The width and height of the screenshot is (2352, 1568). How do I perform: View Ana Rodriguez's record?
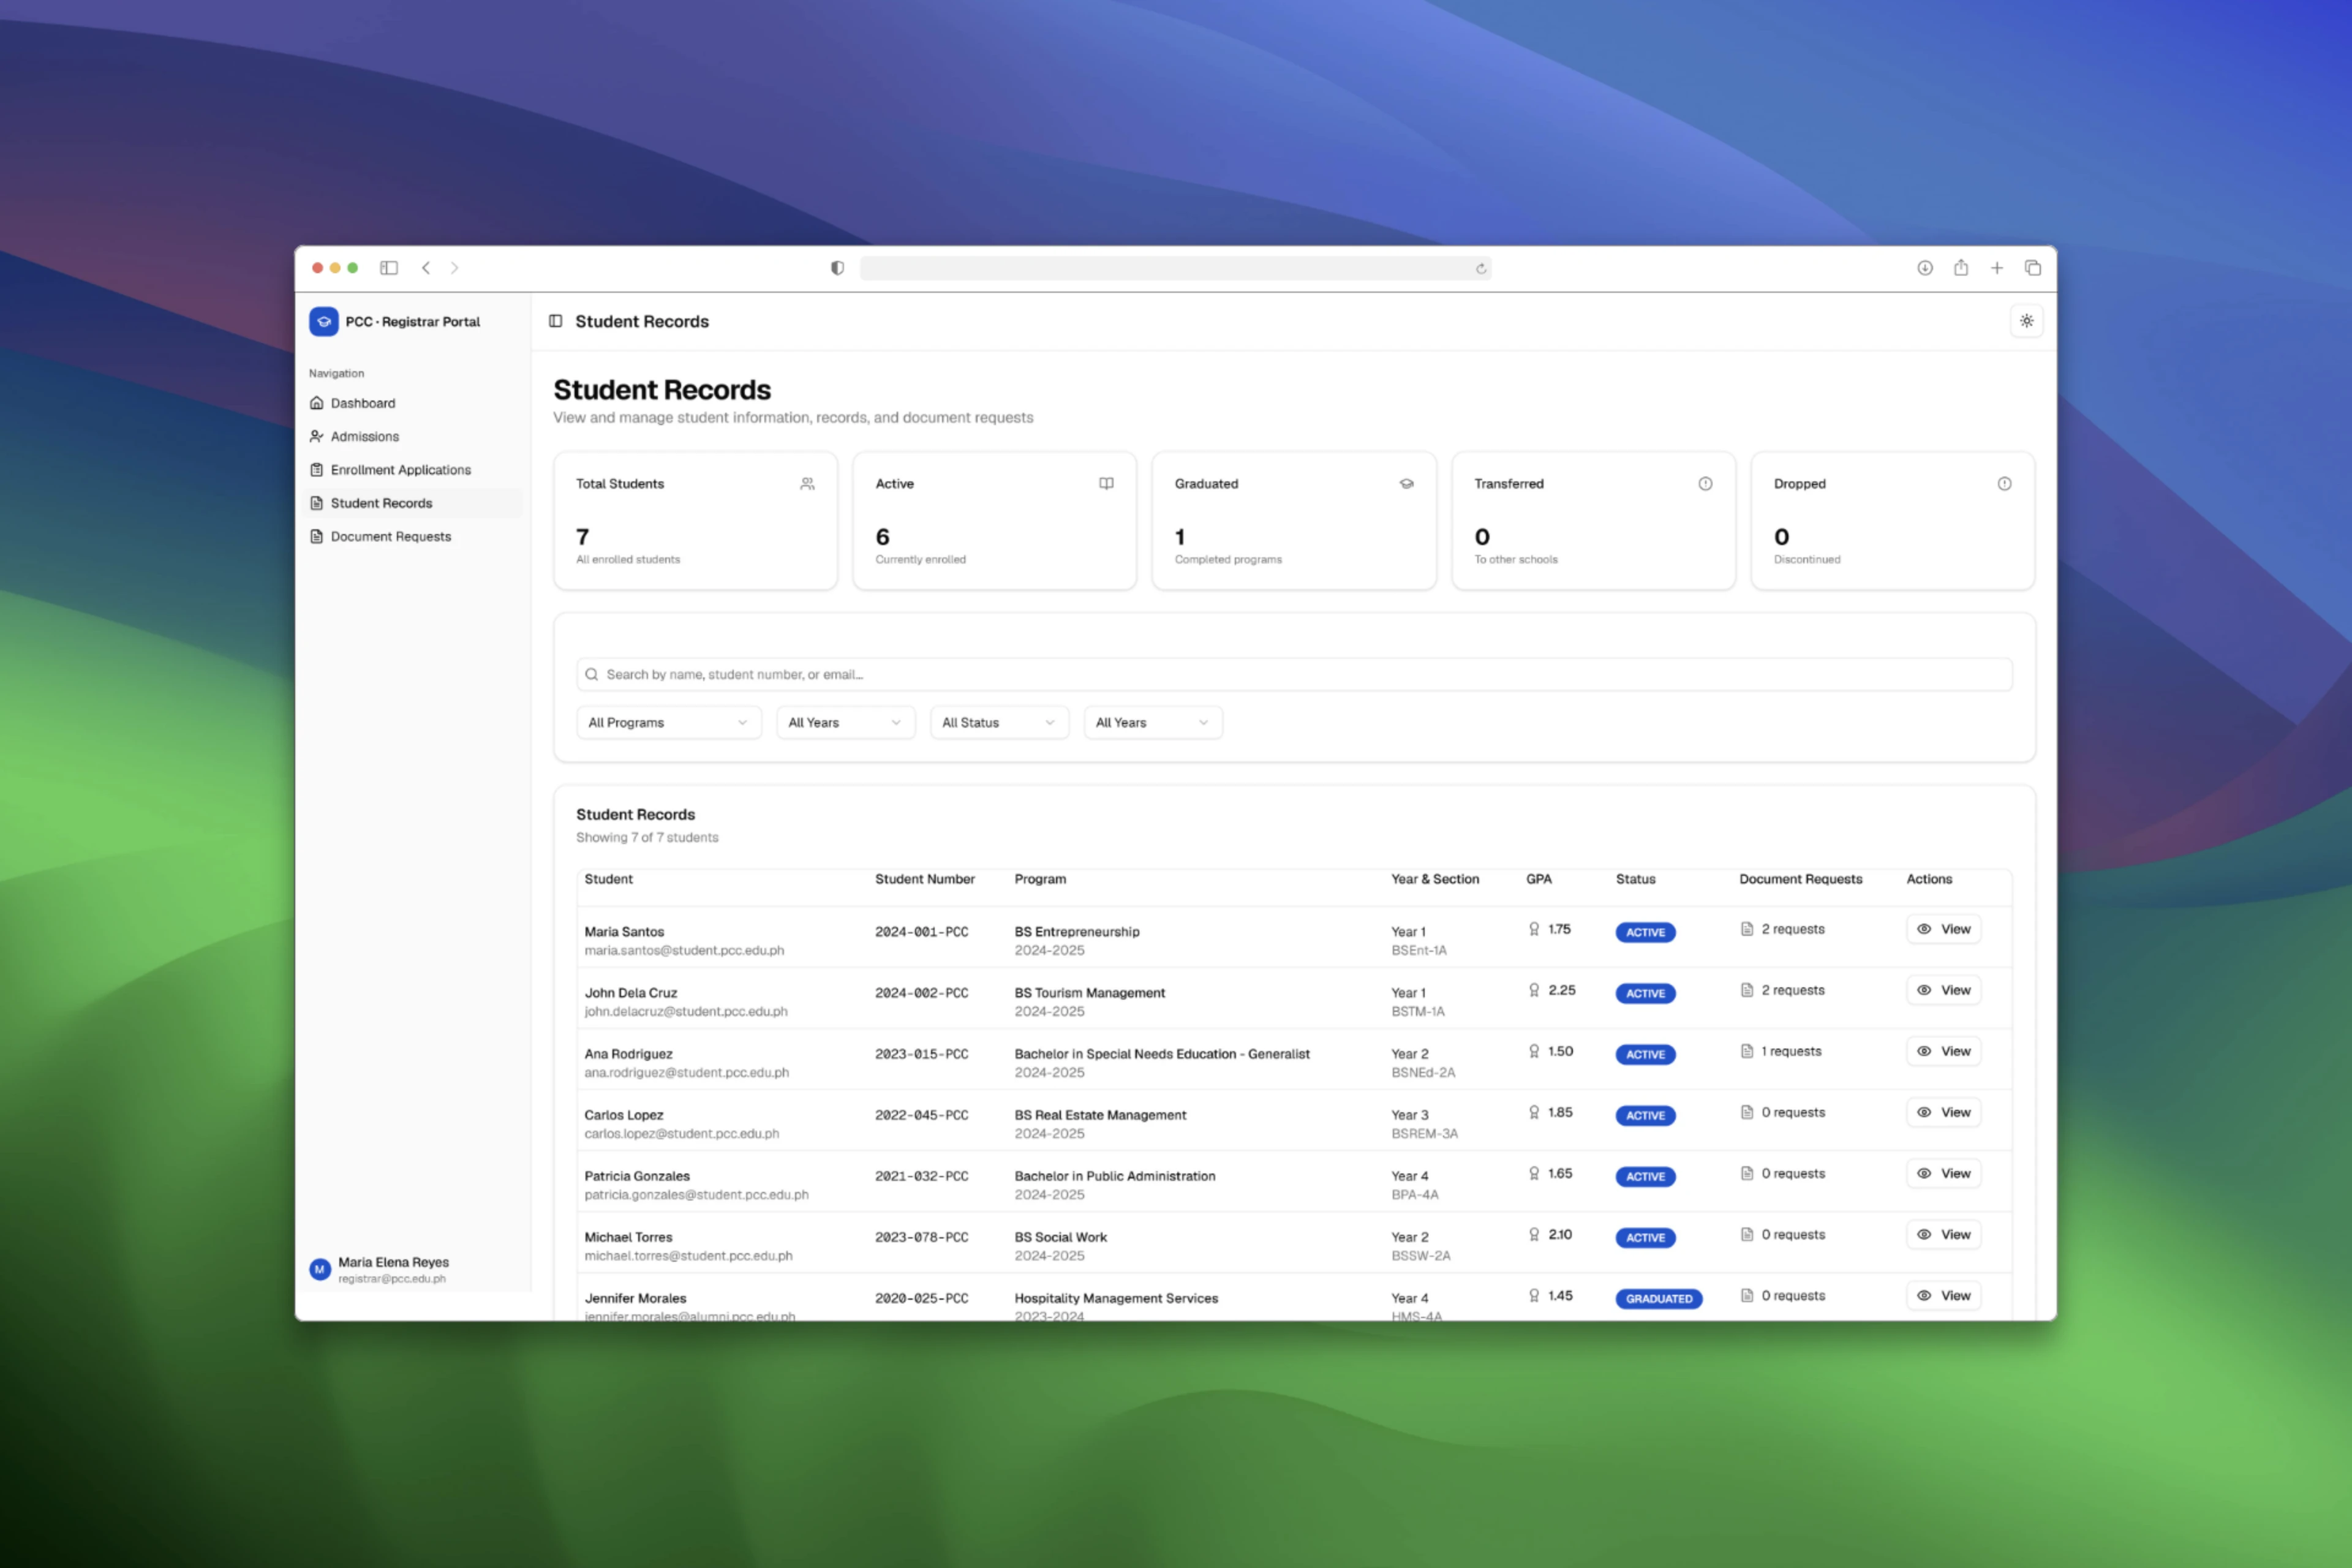pos(1943,1051)
